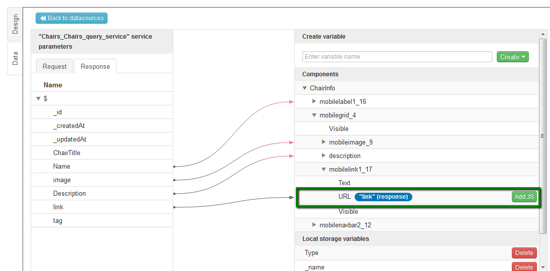Switch to the Request tab
The image size is (550, 271).
click(54, 66)
